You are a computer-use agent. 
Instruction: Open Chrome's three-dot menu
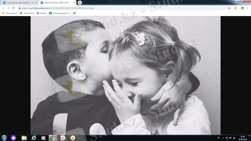[248, 8]
